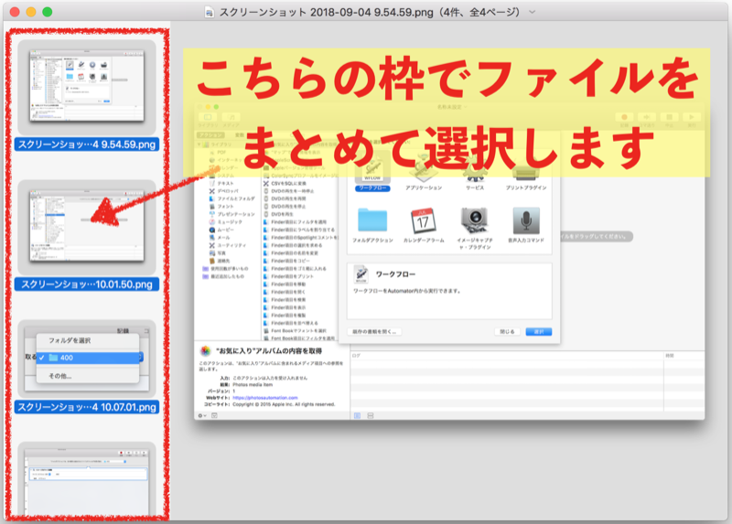This screenshot has height=524, width=732.
Task: Select the DVDの再生を停止 action
Action: (285, 207)
